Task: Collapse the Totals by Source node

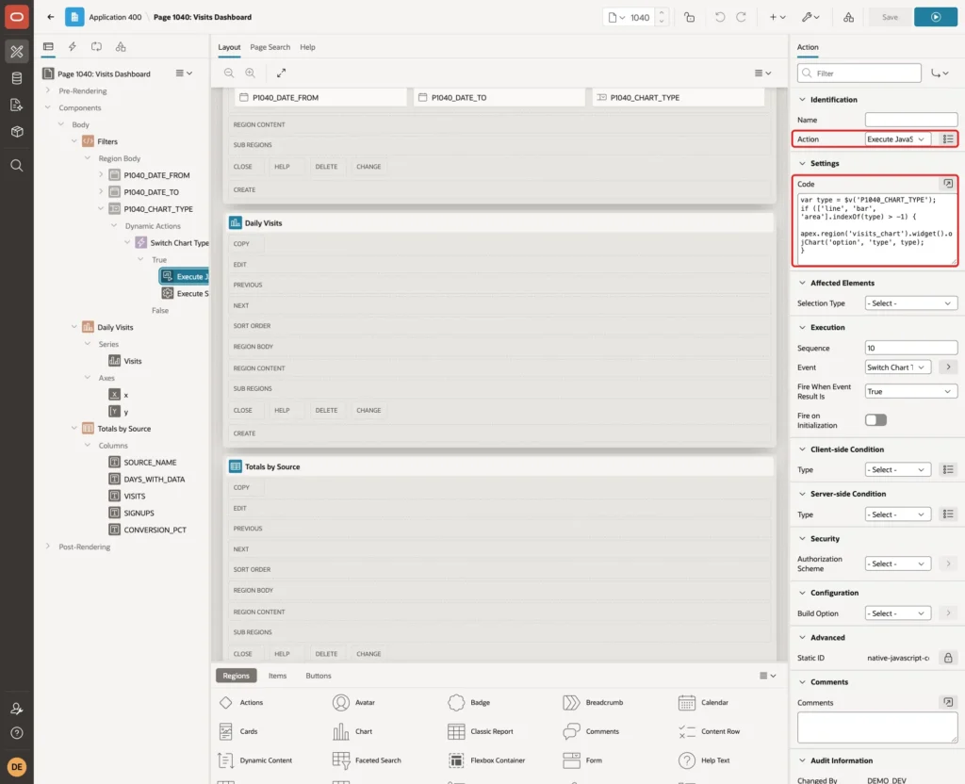Action: 74,429
